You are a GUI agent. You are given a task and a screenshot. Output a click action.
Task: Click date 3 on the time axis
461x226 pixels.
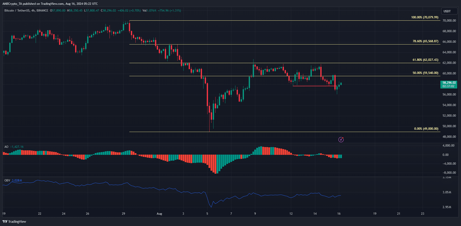[x=183, y=214]
